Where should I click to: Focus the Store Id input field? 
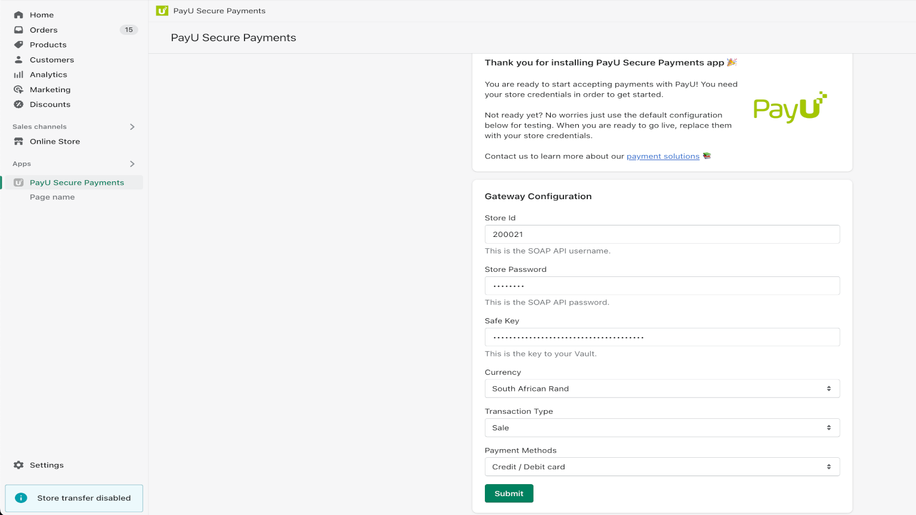point(662,234)
